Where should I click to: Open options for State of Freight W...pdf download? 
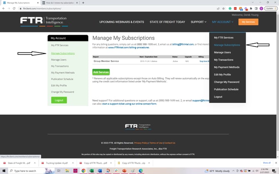click(x=35, y=163)
